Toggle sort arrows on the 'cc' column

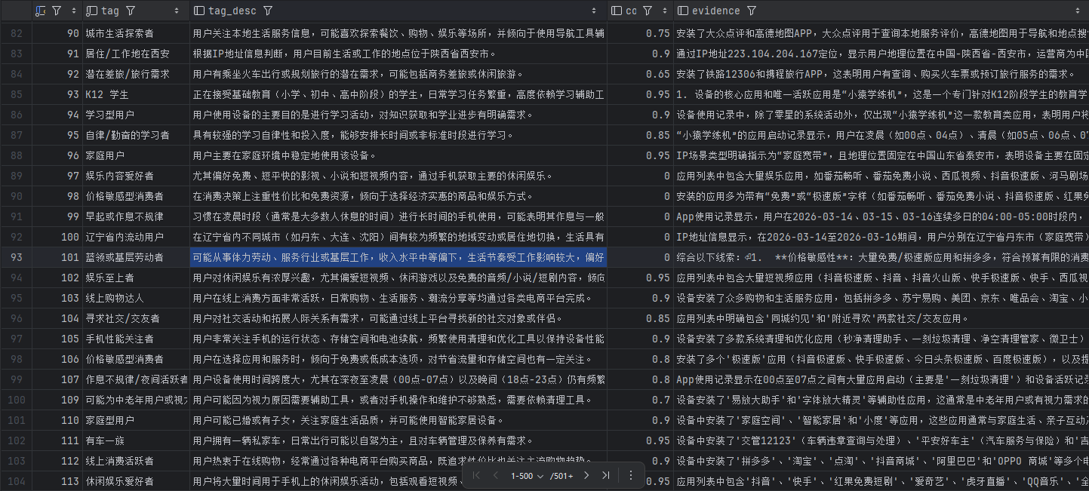[x=665, y=11]
